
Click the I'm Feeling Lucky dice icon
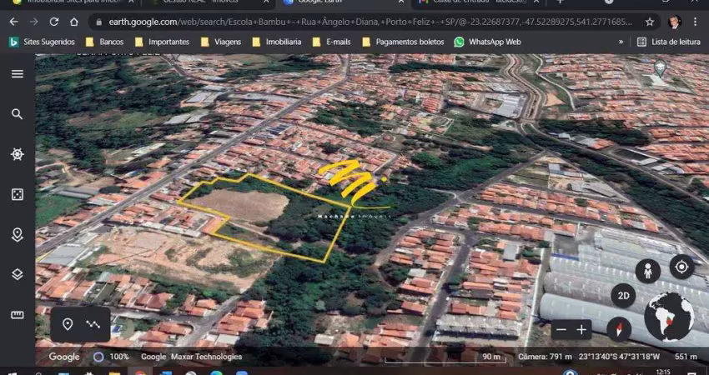(x=17, y=194)
